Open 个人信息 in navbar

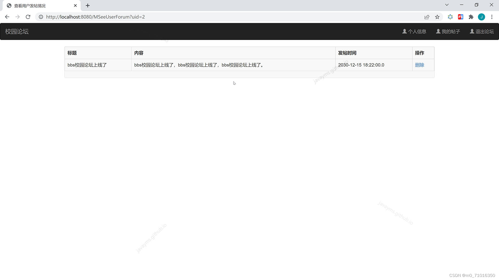(x=414, y=31)
